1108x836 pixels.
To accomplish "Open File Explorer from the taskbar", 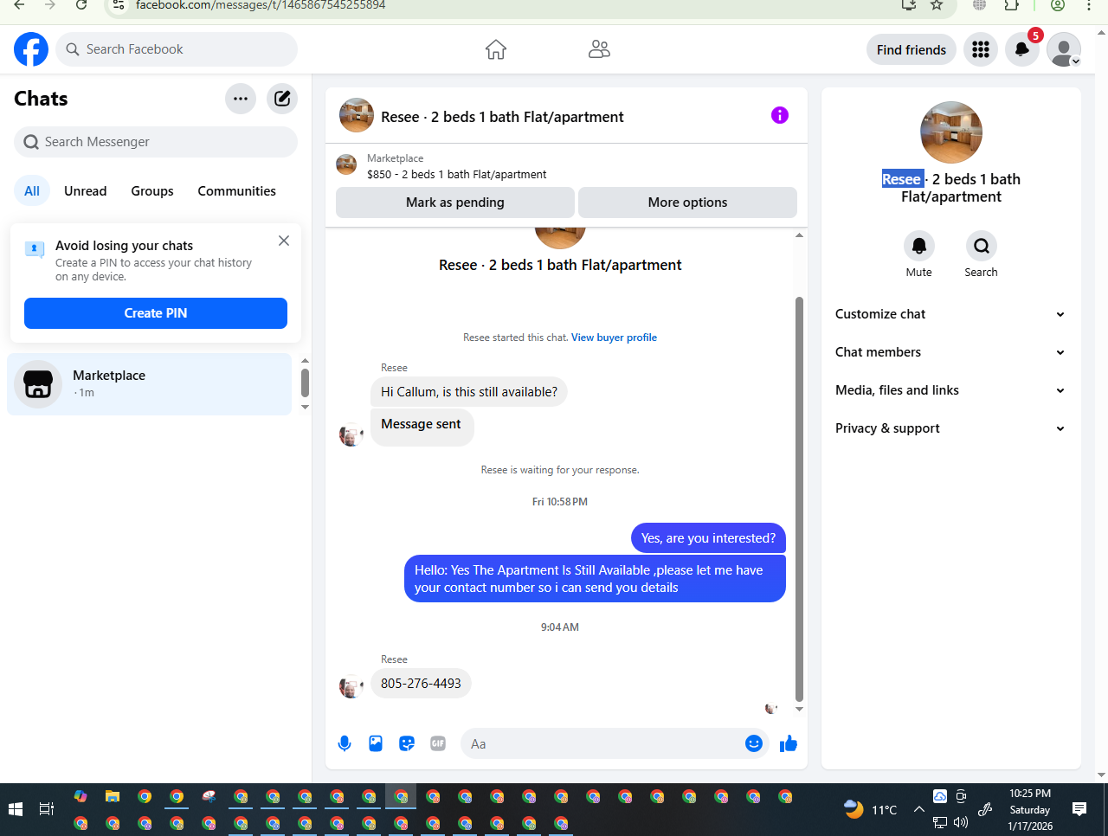I will pyautogui.click(x=113, y=796).
